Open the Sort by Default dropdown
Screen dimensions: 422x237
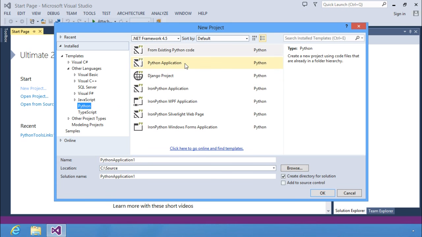[x=246, y=38]
